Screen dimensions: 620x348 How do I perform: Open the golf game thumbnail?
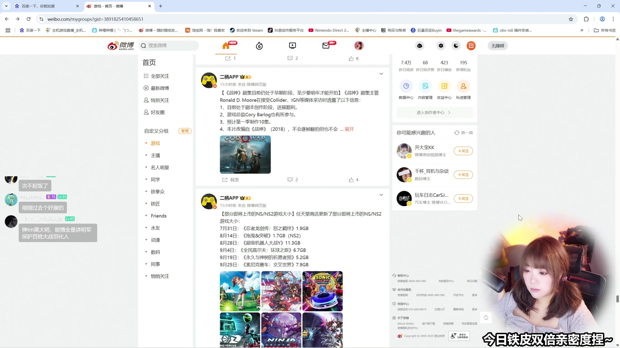click(x=240, y=291)
